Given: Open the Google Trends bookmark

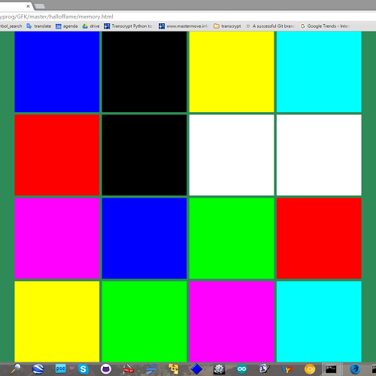Looking at the screenshot, I should pos(325,26).
